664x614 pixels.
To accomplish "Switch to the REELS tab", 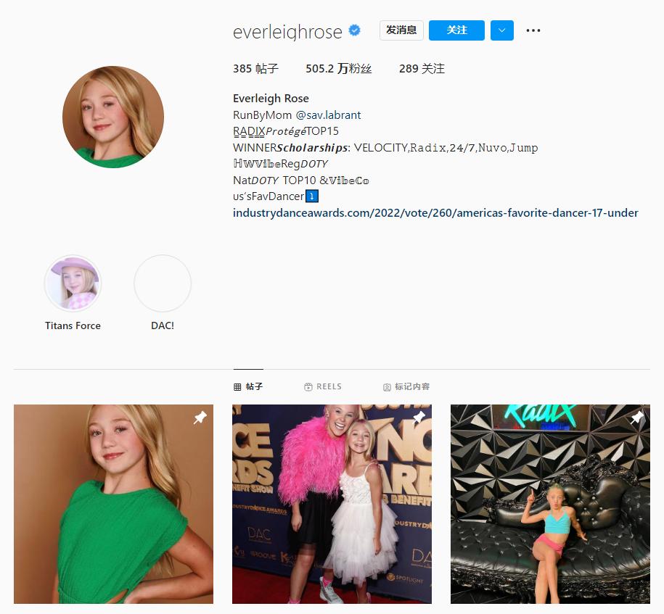I will [323, 387].
